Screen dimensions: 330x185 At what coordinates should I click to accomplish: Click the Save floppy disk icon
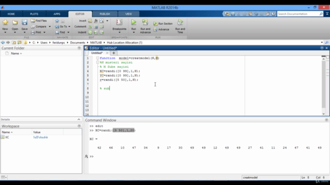point(24,22)
